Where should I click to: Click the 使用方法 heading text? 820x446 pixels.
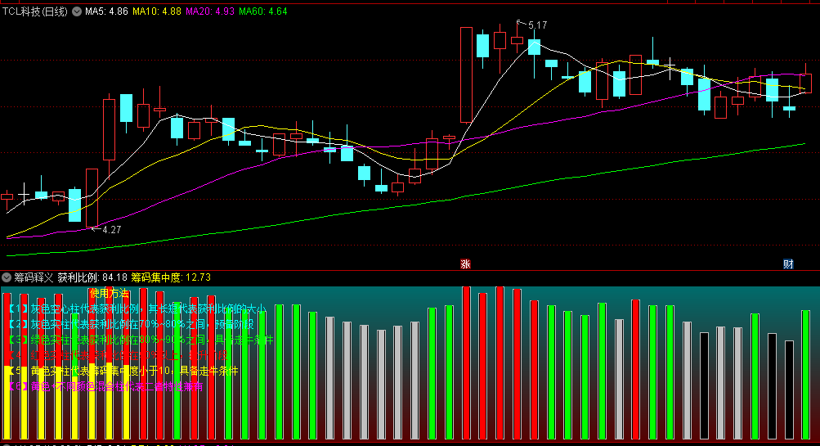pos(110,293)
